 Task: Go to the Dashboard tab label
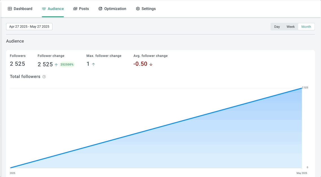23,9
